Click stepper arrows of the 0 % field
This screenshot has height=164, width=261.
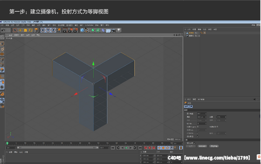click(226, 117)
